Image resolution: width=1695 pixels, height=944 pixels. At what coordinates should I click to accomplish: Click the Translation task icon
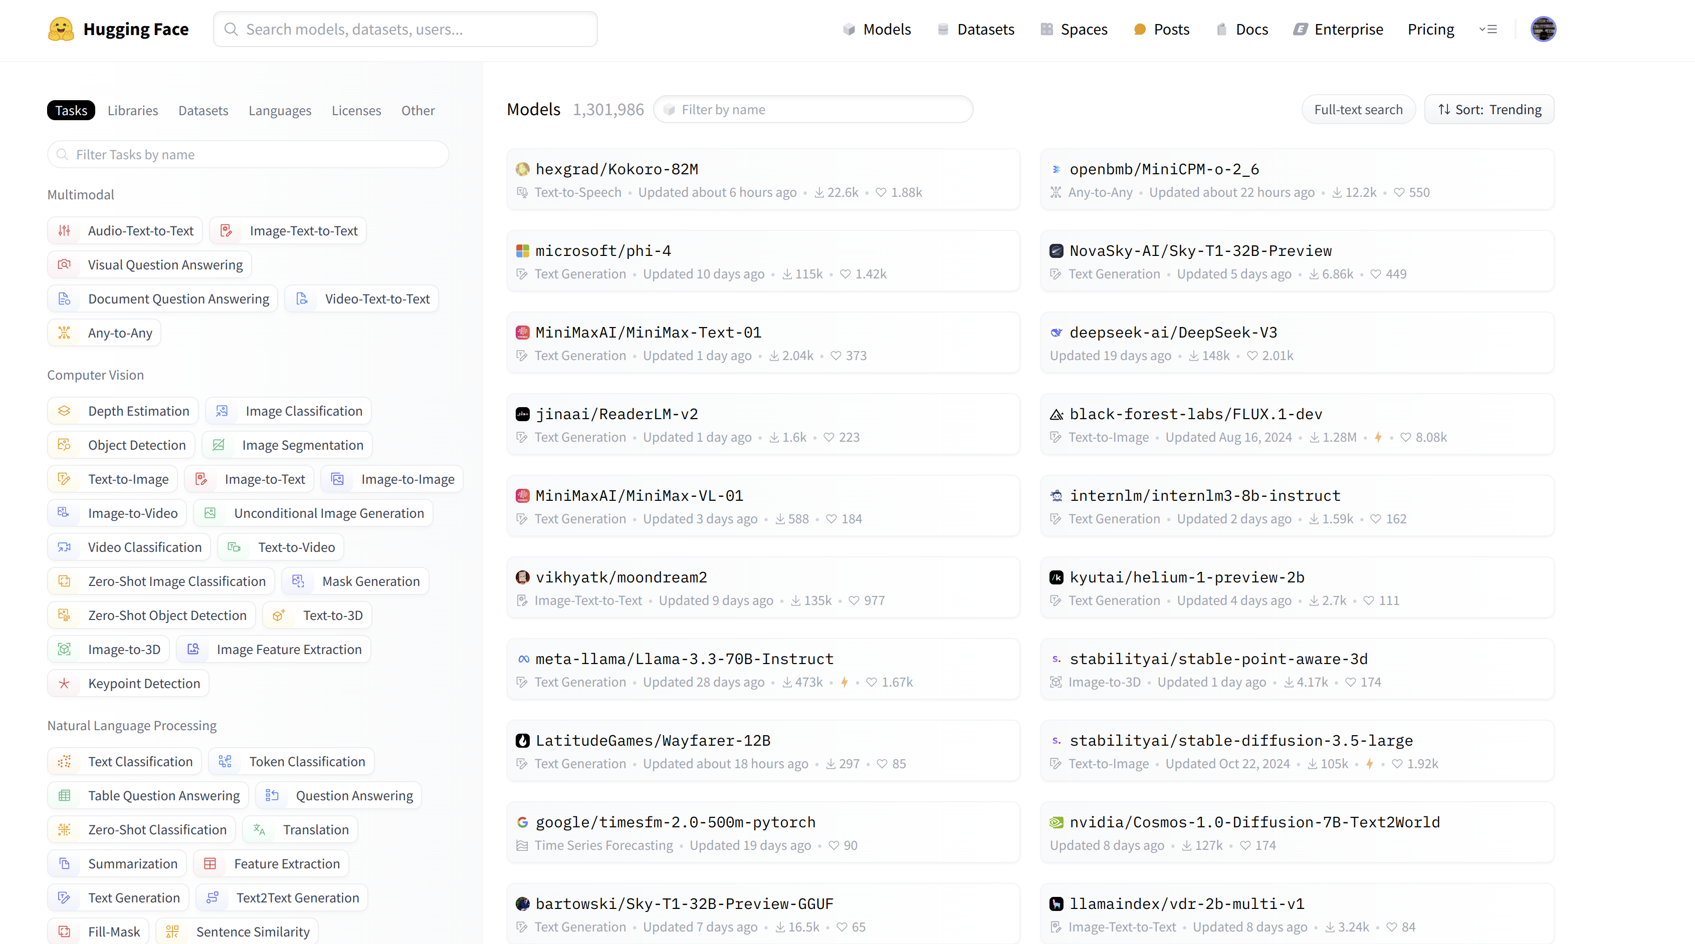259,830
